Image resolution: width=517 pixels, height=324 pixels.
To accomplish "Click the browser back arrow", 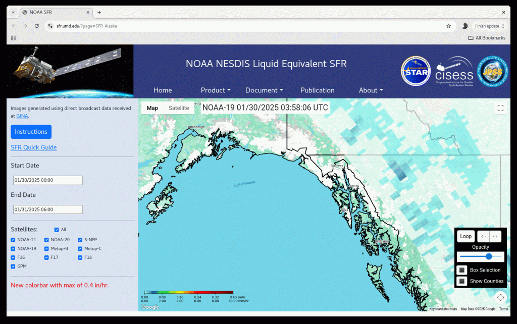I will point(14,26).
